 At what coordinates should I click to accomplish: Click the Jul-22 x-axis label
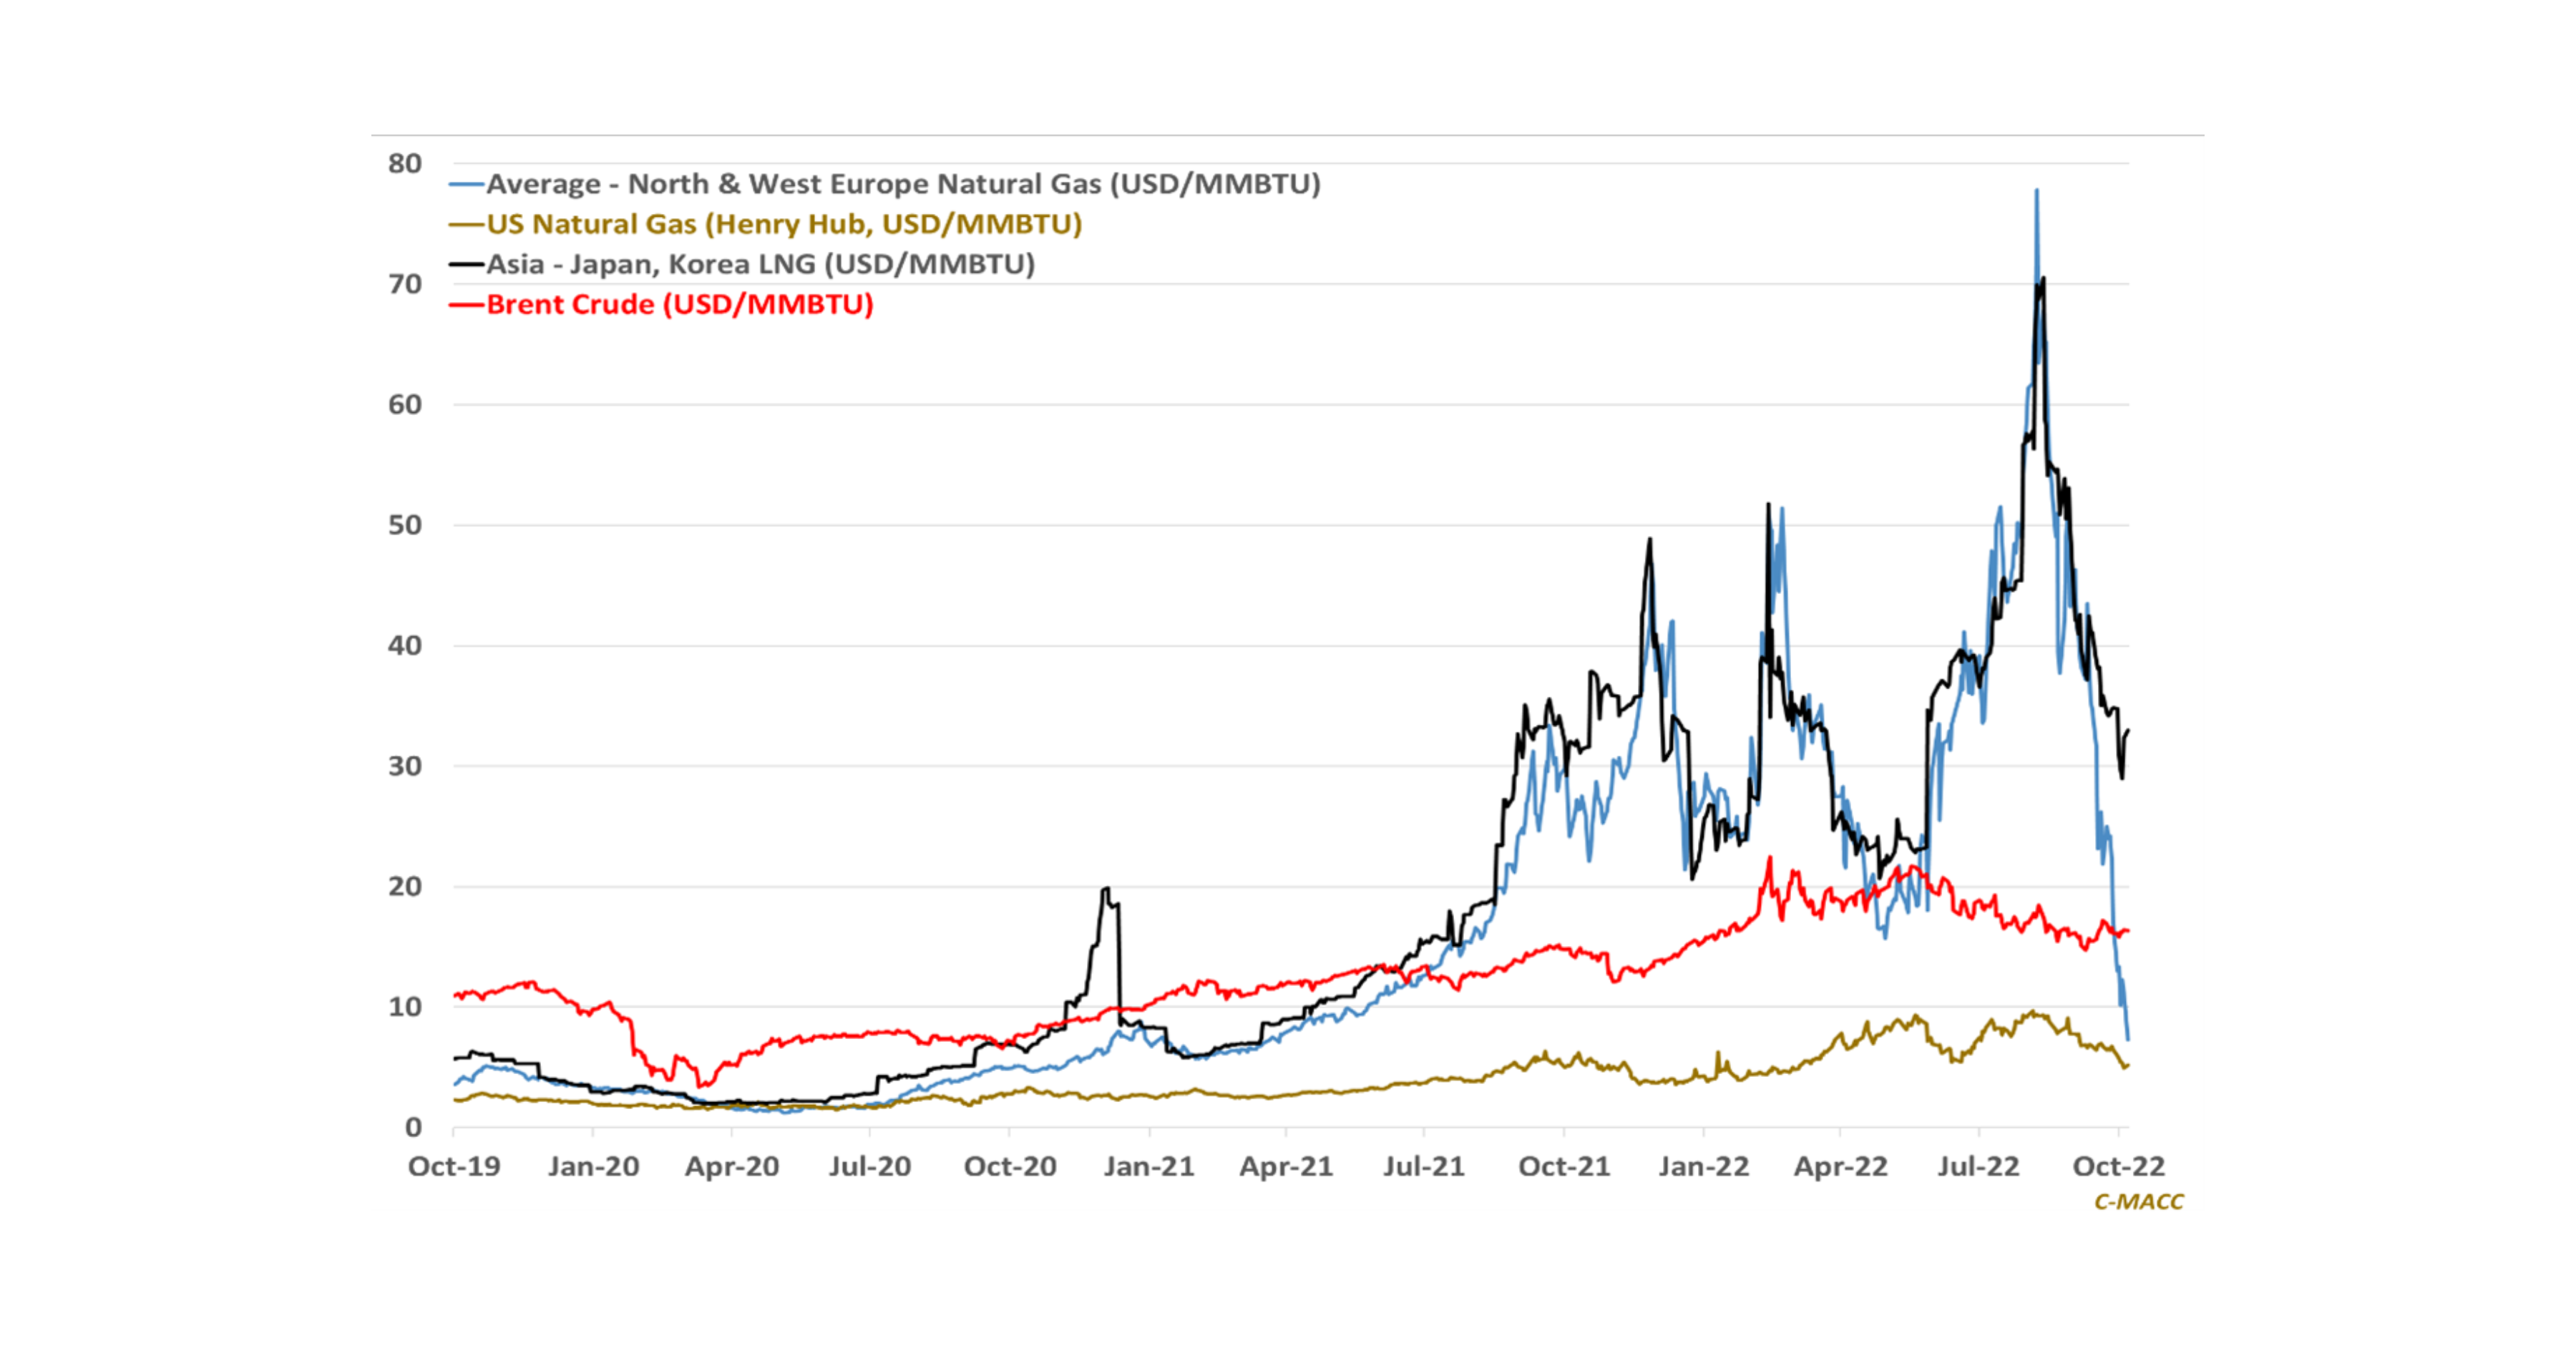tap(1978, 1166)
